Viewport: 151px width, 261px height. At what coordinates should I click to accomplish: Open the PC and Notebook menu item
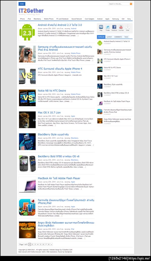[x=62, y=19]
